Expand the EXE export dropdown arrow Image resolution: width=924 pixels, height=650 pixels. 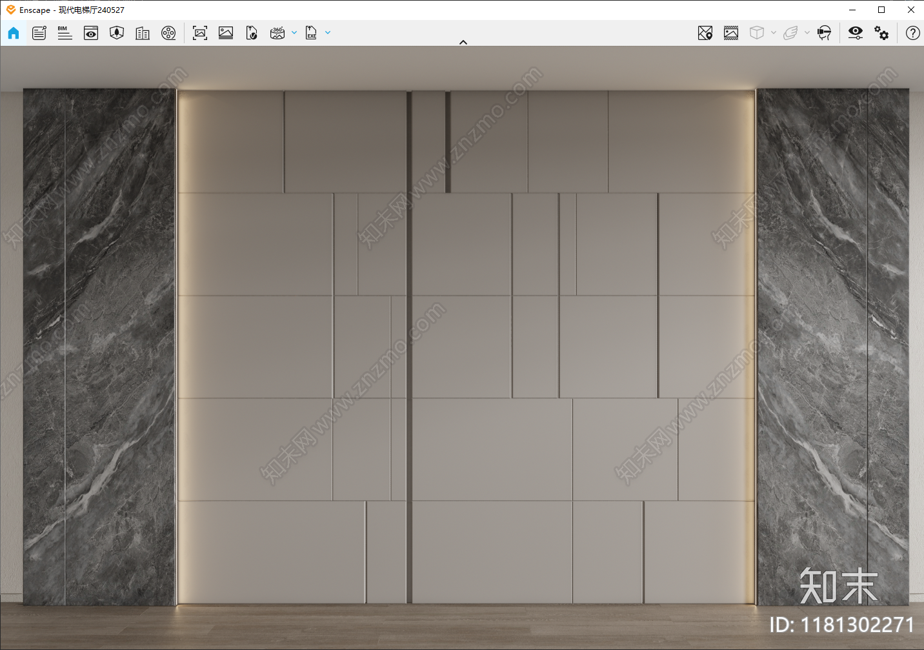pos(328,32)
